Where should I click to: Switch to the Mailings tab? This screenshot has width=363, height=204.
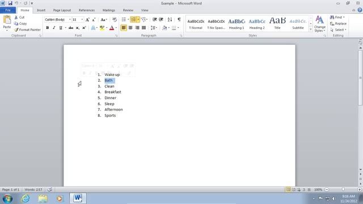(108, 10)
